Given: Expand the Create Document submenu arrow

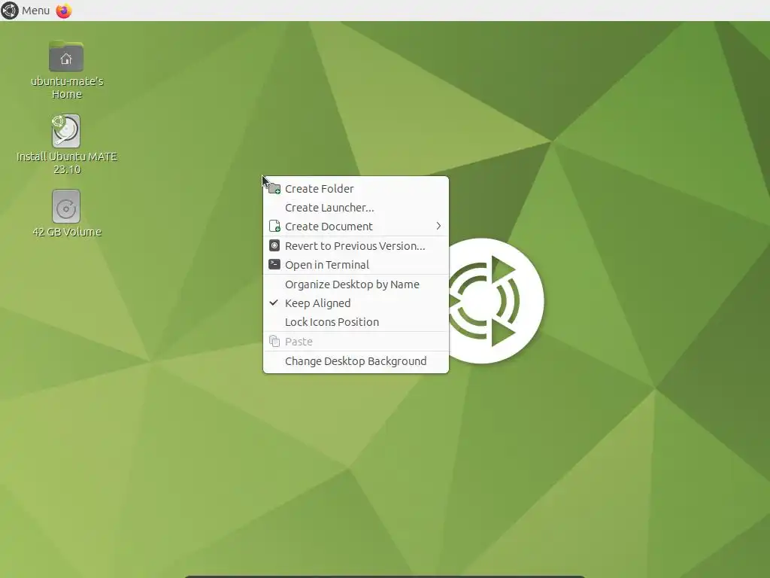Looking at the screenshot, I should (438, 226).
